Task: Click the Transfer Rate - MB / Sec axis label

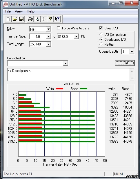Action: (60, 164)
